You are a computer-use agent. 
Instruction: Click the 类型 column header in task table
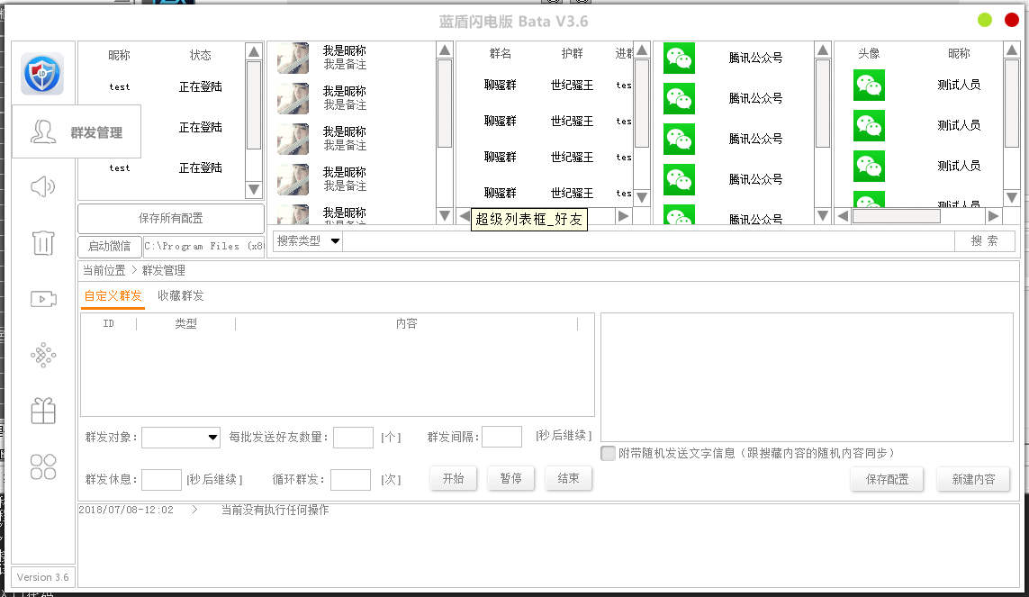(185, 323)
